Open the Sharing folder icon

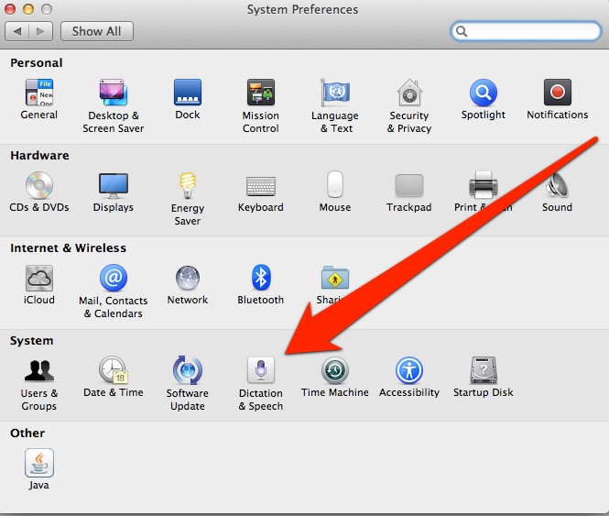335,278
